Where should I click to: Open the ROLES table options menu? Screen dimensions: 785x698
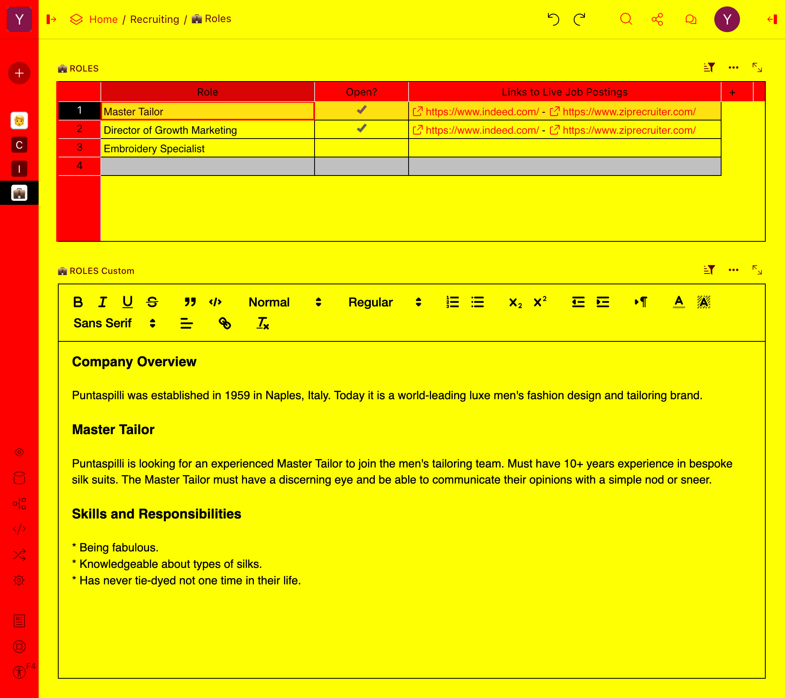point(734,67)
